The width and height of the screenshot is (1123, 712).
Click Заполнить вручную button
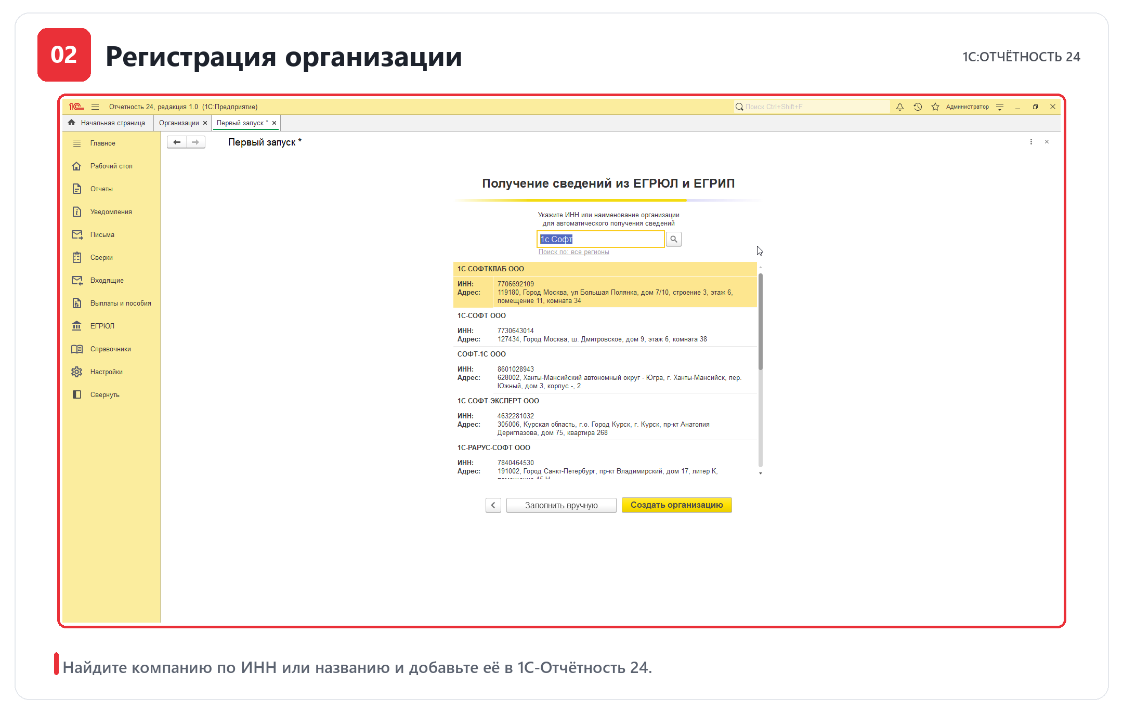click(x=561, y=505)
